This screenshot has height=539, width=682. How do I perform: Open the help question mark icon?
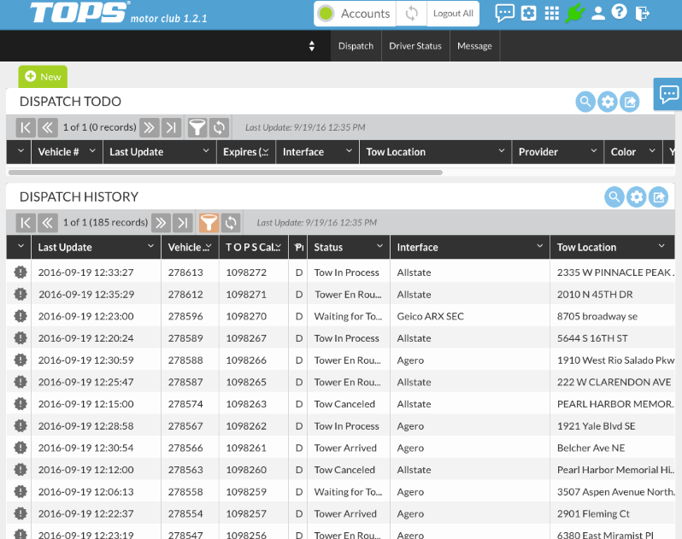pyautogui.click(x=619, y=11)
